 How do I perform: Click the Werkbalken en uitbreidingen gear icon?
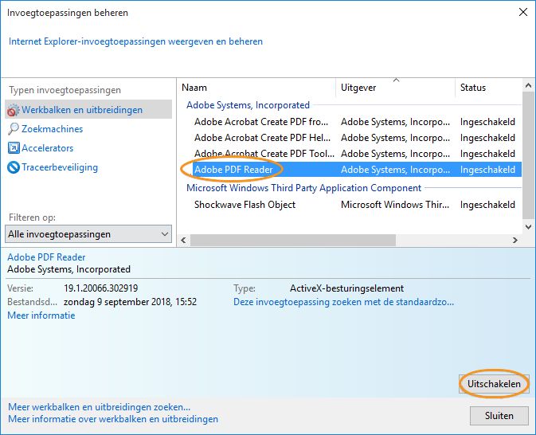[14, 110]
